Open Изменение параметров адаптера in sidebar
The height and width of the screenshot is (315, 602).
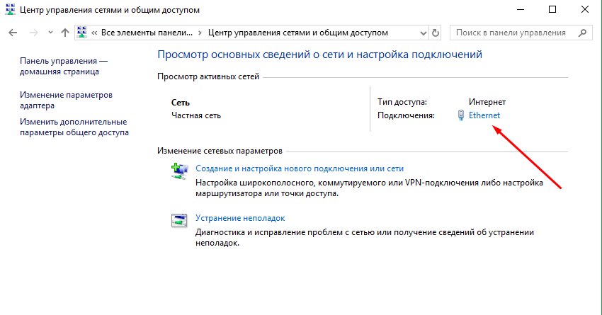tap(66, 100)
